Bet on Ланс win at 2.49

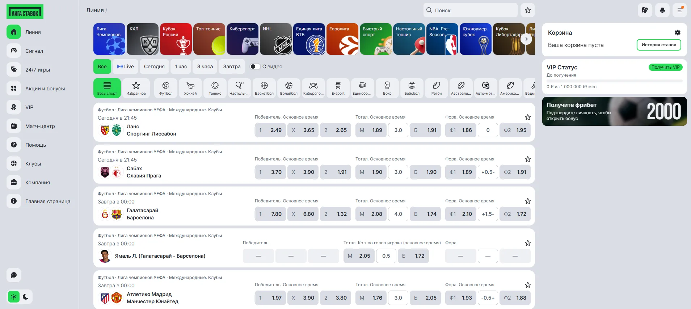click(x=270, y=130)
